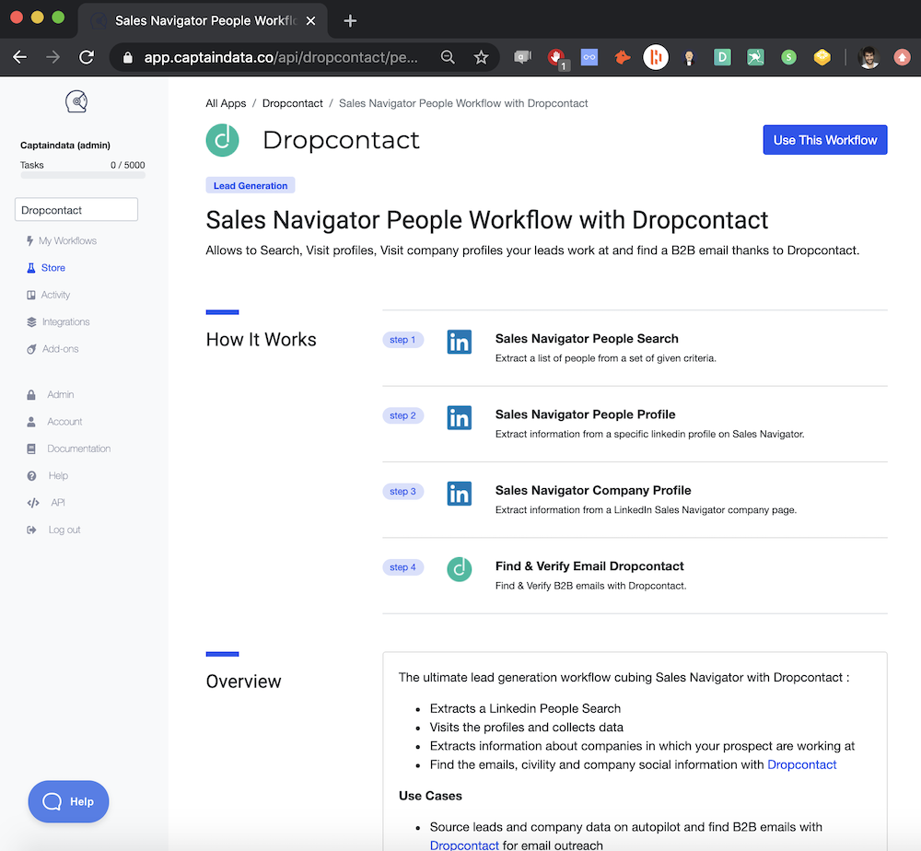Click the browser address bar URL

(x=281, y=57)
